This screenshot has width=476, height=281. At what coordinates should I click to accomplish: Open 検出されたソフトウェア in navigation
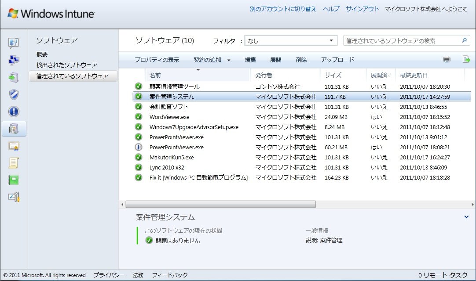(67, 65)
